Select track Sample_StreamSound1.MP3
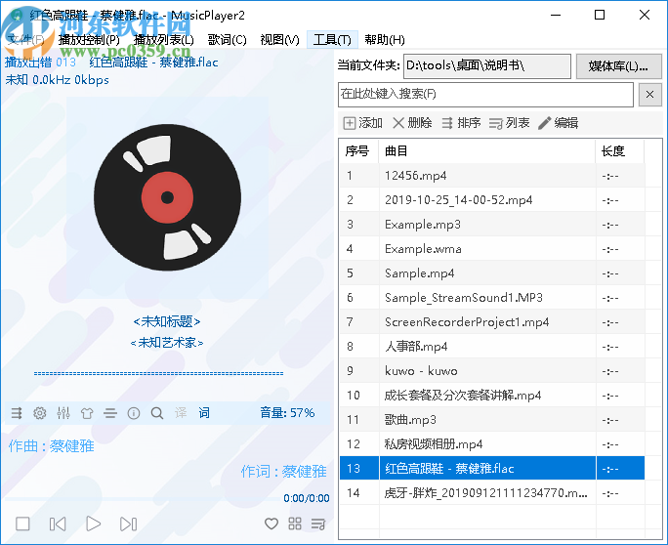 [x=492, y=298]
